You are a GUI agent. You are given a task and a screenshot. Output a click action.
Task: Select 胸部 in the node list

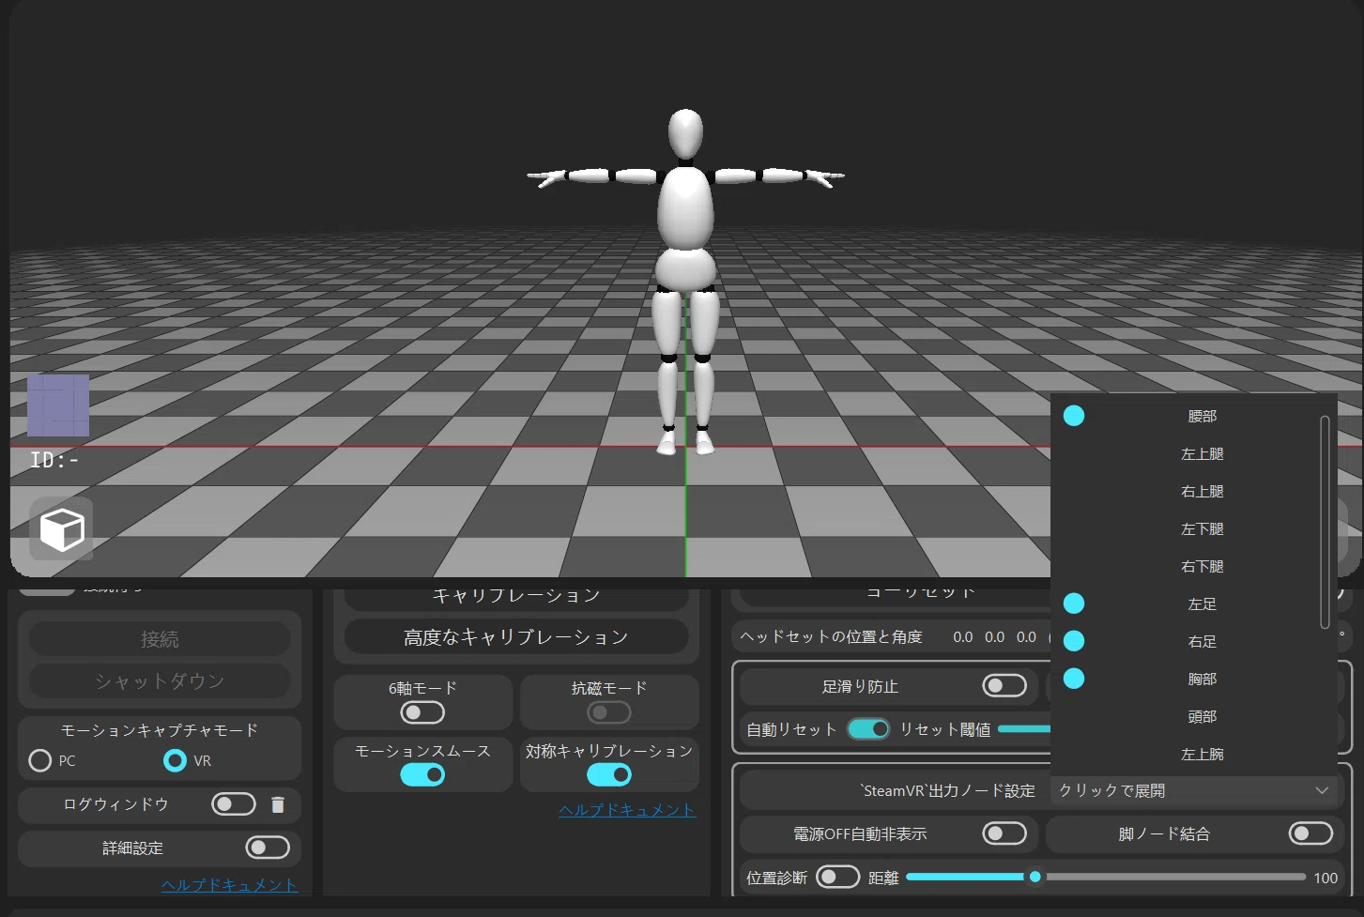pyautogui.click(x=1194, y=679)
